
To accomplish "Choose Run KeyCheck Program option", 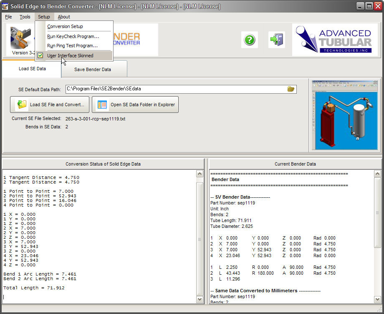I will click(73, 36).
